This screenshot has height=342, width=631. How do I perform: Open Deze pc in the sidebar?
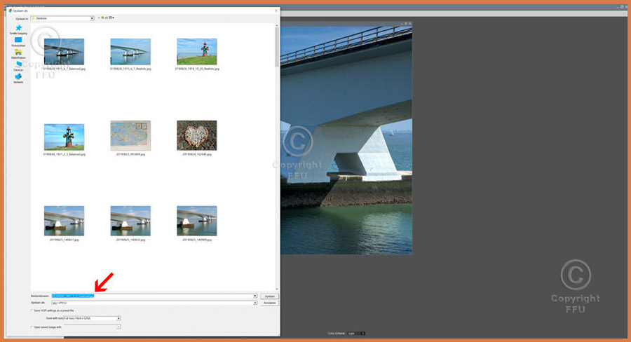pyautogui.click(x=18, y=67)
